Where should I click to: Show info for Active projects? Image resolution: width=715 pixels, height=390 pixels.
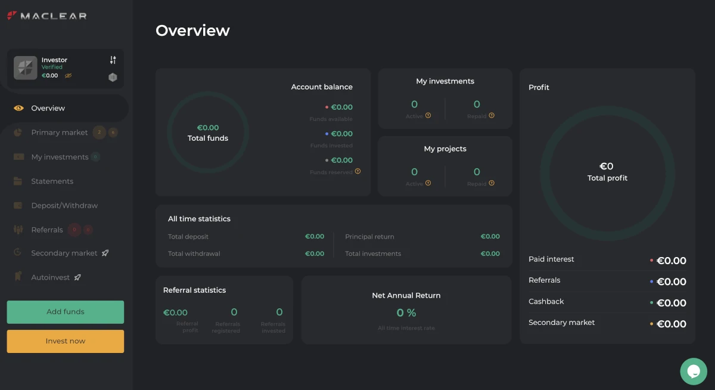(428, 183)
